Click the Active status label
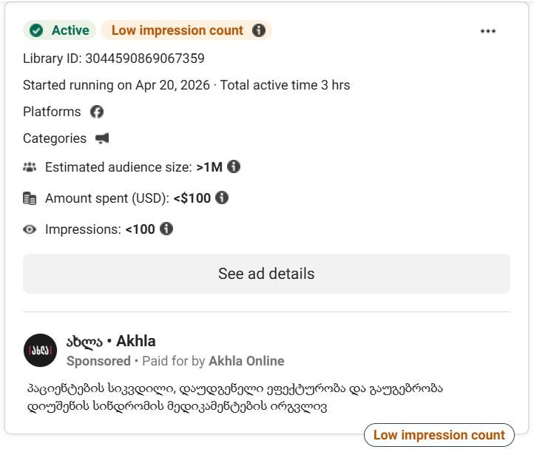Screen dimensions: 534x455 [70, 30]
